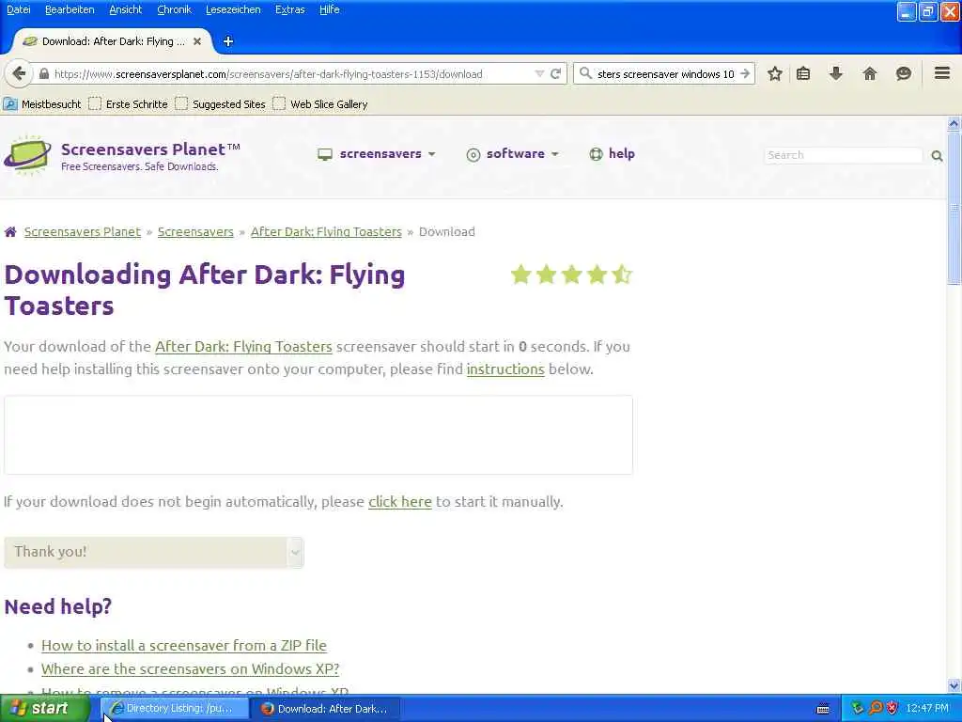Image resolution: width=962 pixels, height=722 pixels.
Task: Click the star rating widget
Action: pos(571,275)
